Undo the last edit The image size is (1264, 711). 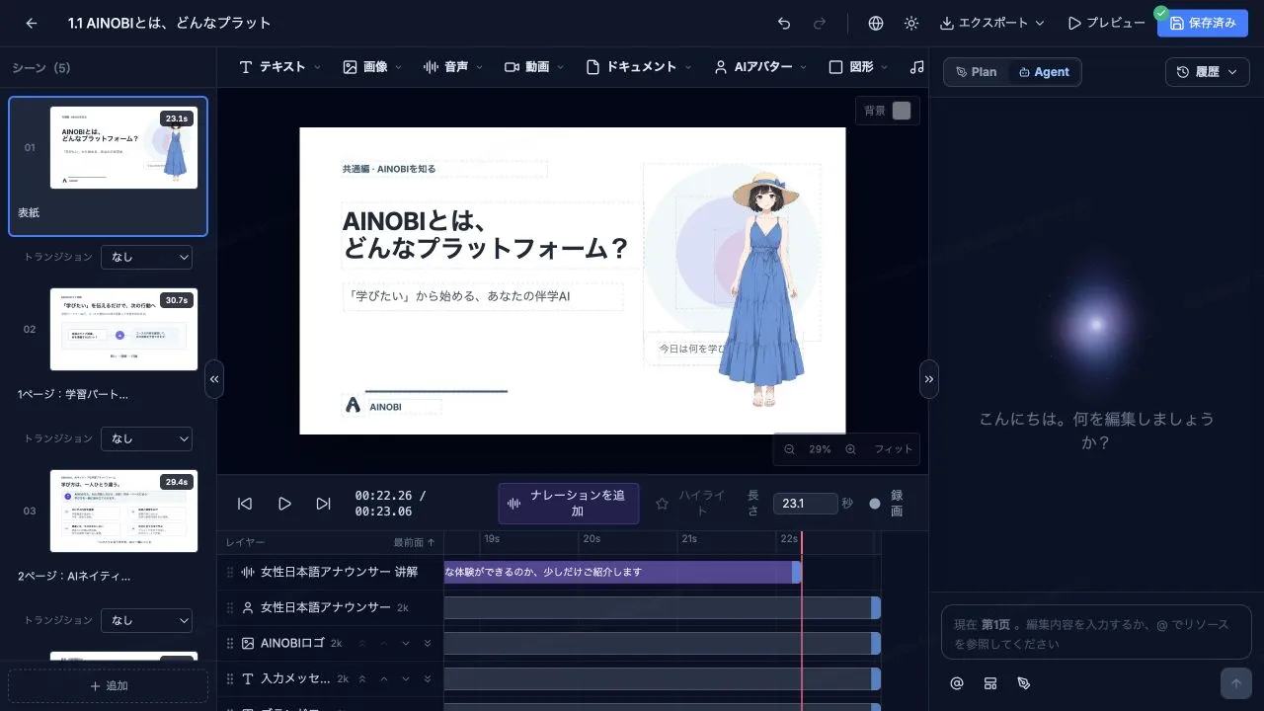(784, 23)
